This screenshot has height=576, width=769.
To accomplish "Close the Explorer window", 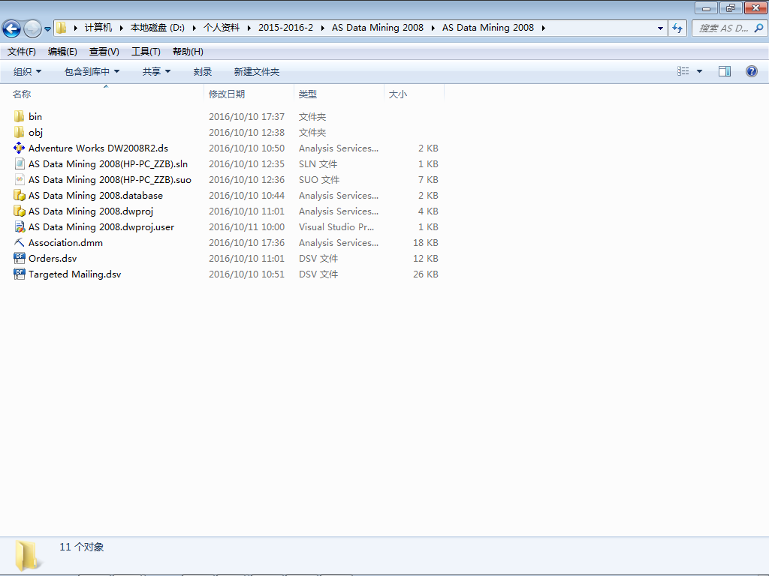I will click(755, 7).
